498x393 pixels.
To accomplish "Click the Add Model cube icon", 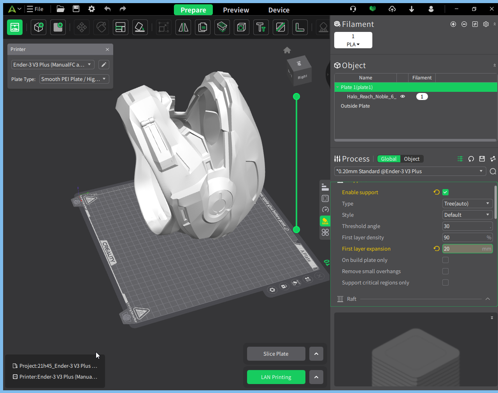I will (39, 27).
